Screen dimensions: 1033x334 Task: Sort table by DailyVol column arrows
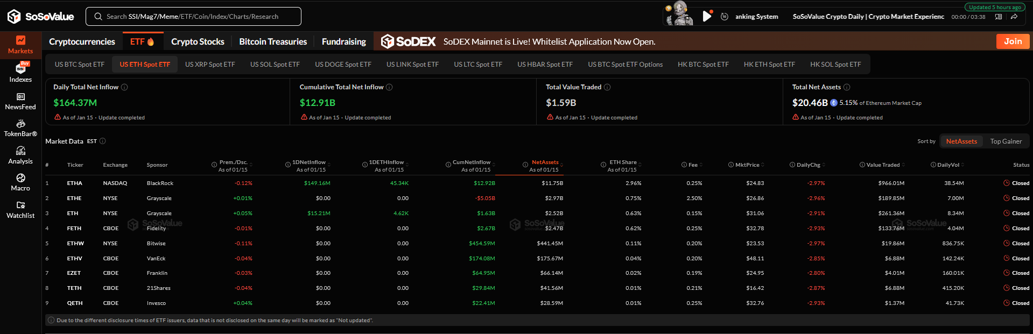[x=962, y=165]
